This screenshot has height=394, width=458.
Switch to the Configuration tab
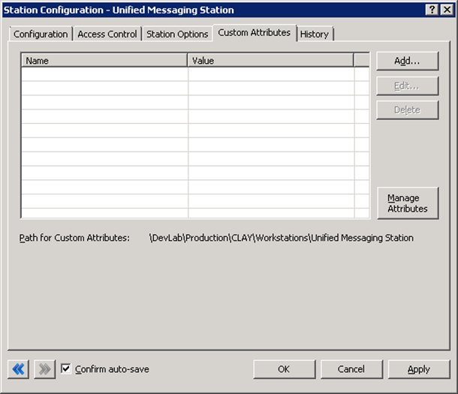point(41,35)
